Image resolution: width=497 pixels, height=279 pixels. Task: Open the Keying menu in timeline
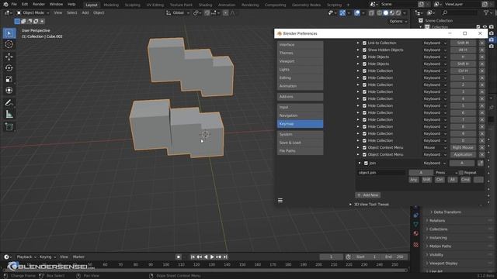[x=47, y=257]
